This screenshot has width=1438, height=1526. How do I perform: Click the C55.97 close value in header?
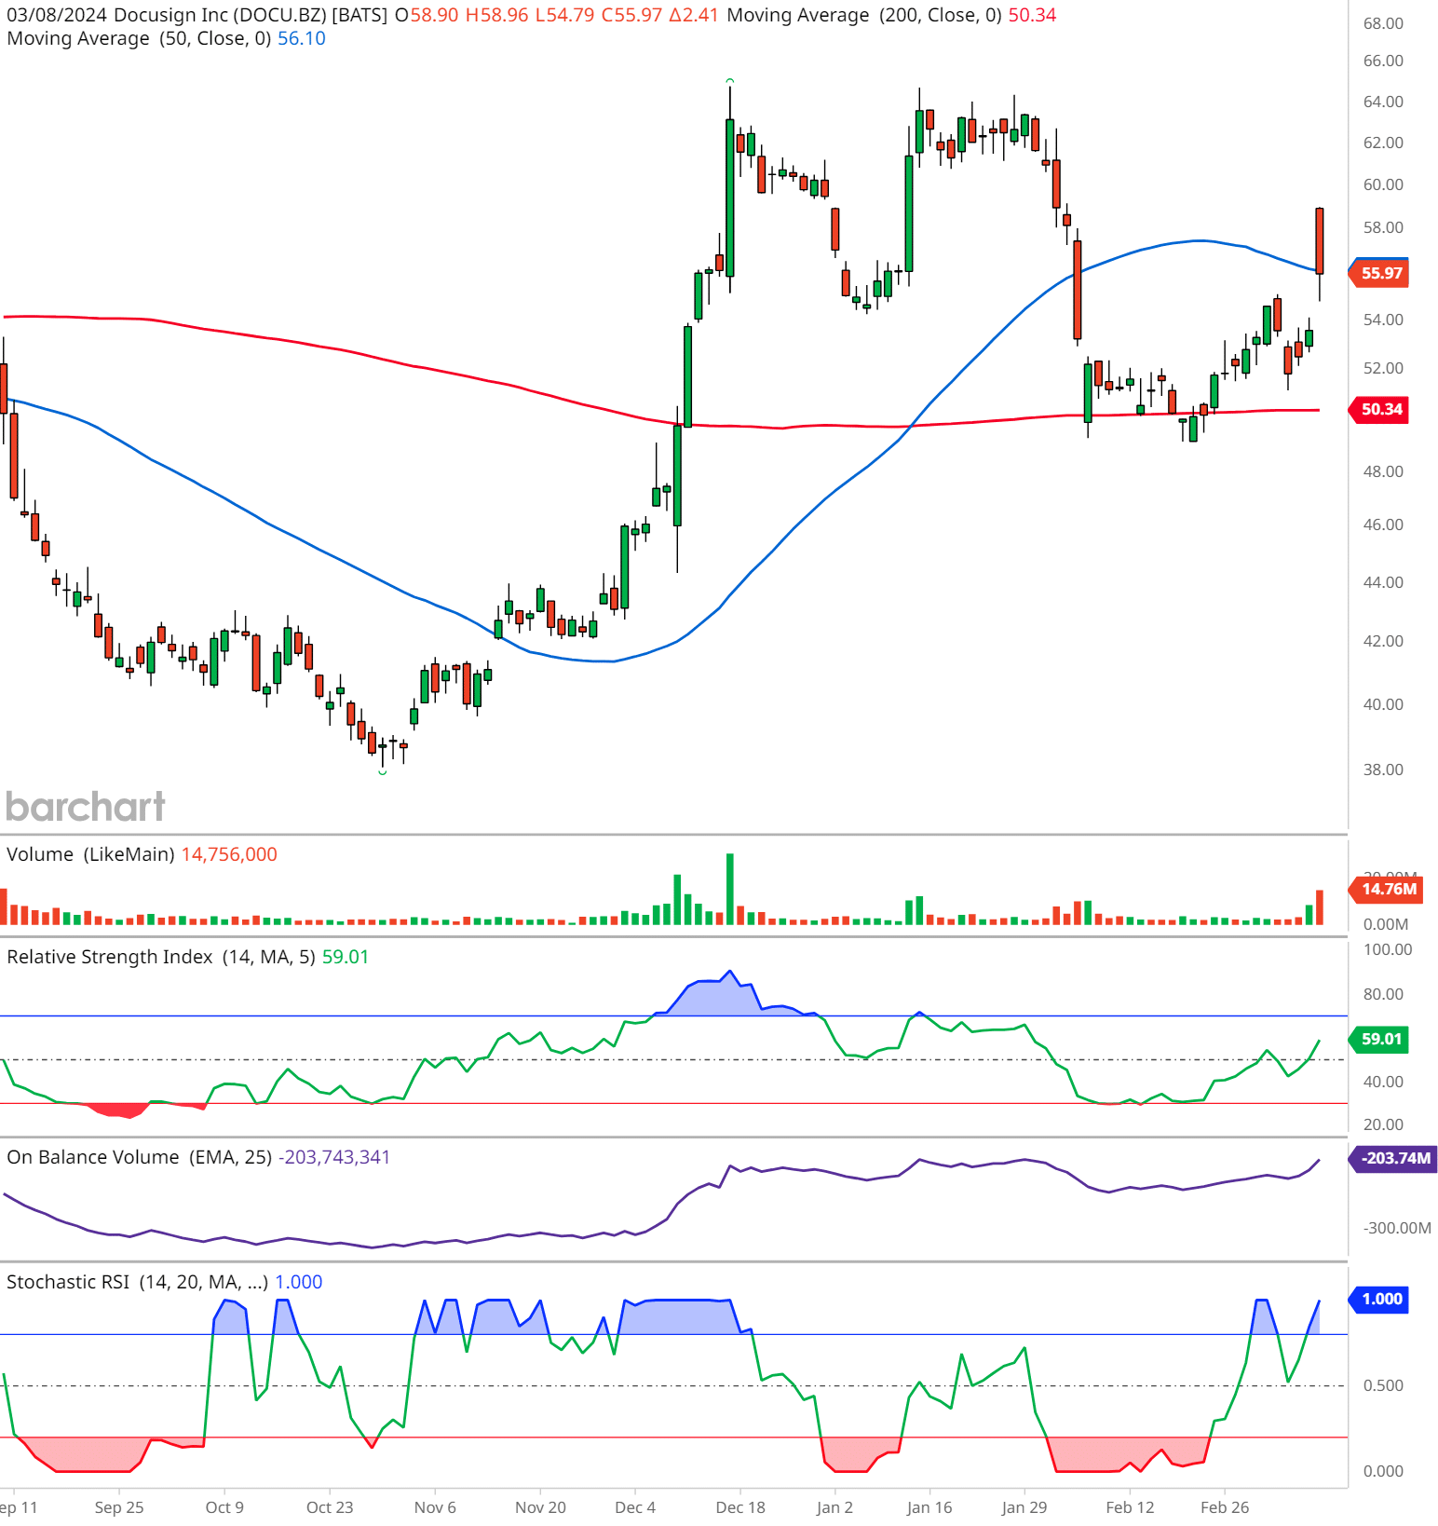click(632, 15)
